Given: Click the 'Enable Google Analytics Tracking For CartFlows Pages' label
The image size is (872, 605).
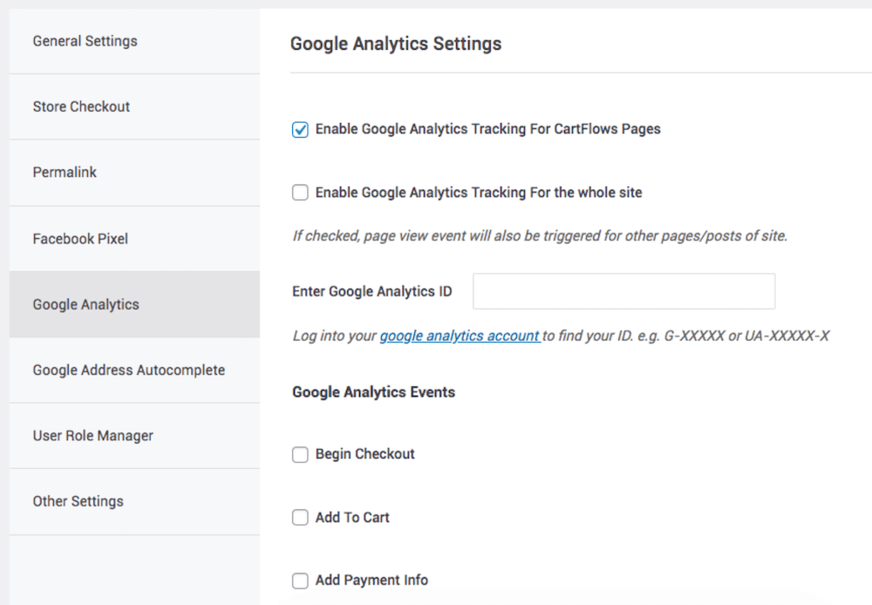Looking at the screenshot, I should pyautogui.click(x=487, y=129).
